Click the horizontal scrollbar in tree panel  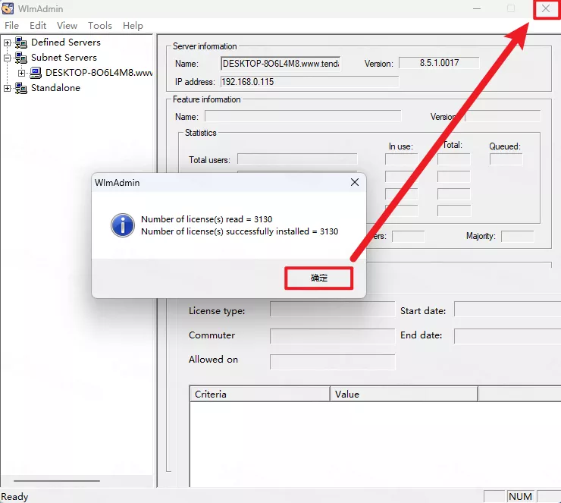pyautogui.click(x=57, y=481)
